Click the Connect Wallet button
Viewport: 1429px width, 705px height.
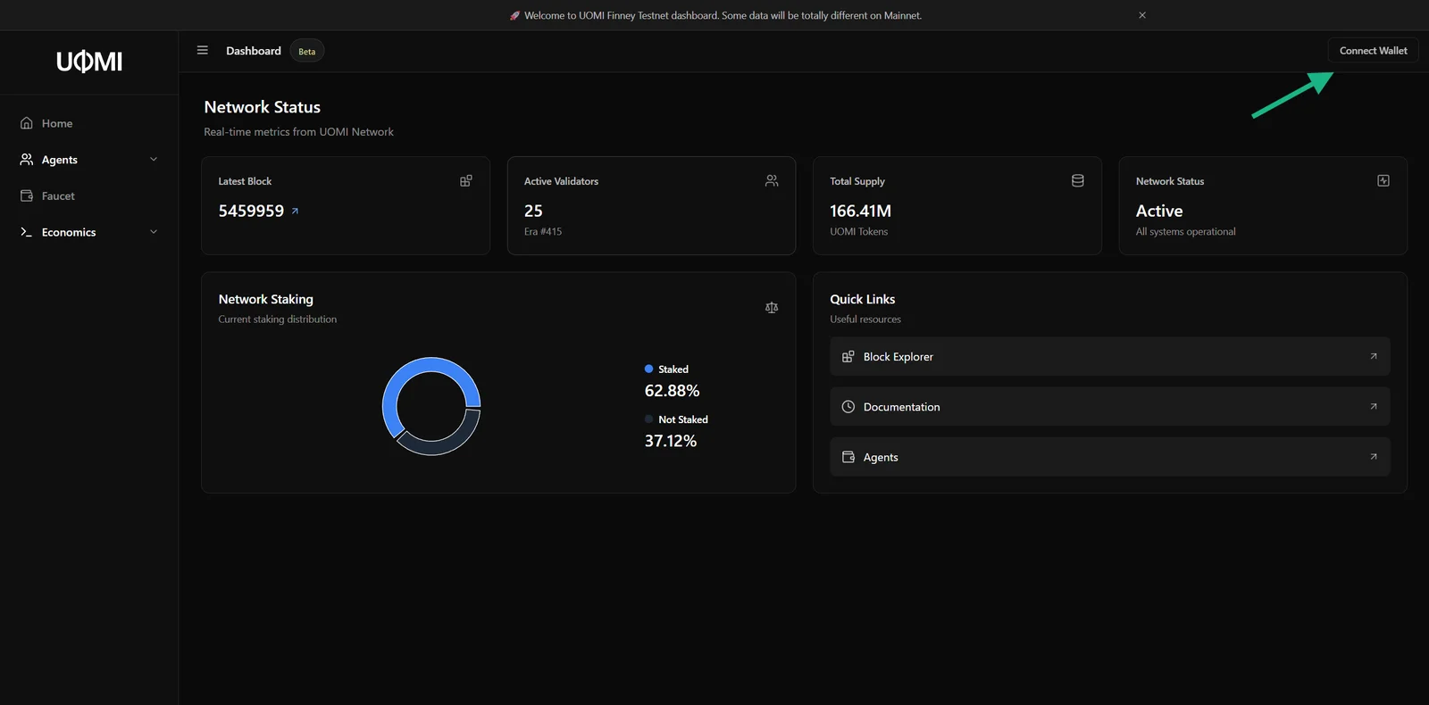coord(1373,51)
